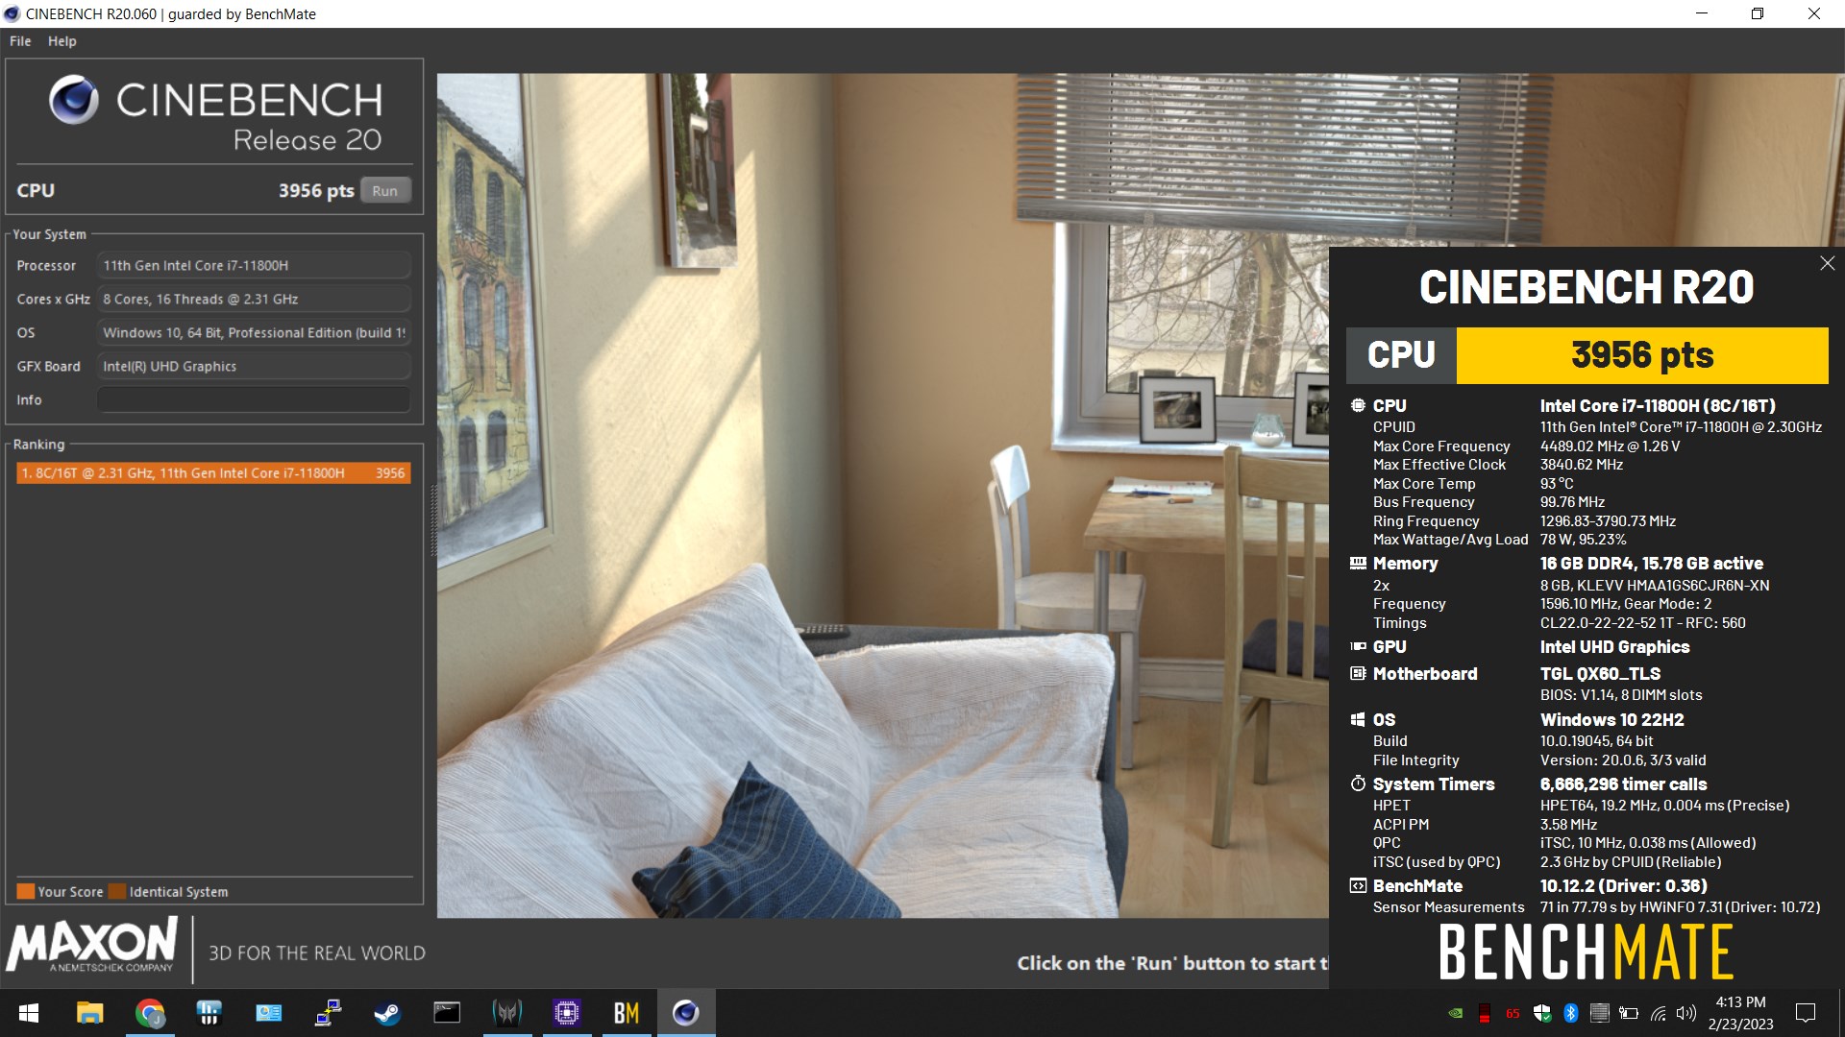Click the GFX Board field

(254, 366)
